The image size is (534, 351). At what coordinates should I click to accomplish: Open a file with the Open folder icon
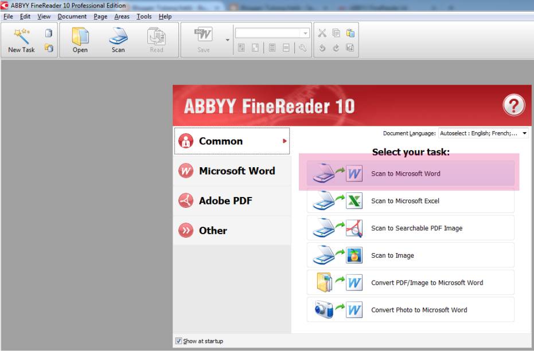pyautogui.click(x=80, y=37)
